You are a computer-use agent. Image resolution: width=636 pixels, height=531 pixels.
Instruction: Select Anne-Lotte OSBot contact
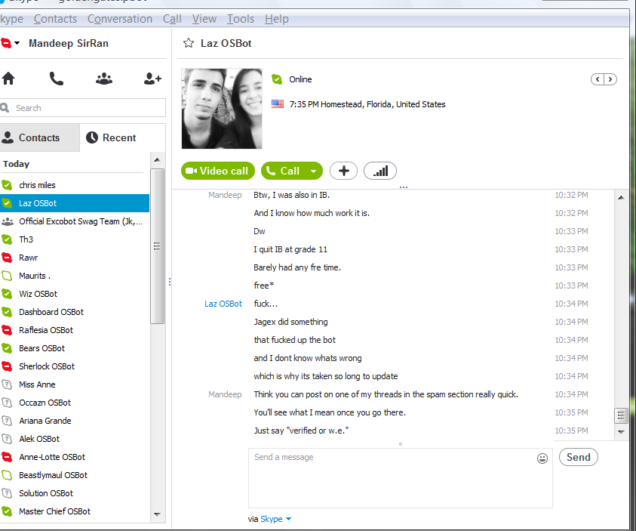click(x=75, y=457)
